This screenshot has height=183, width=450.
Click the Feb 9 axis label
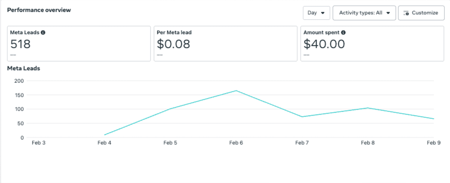pos(433,142)
